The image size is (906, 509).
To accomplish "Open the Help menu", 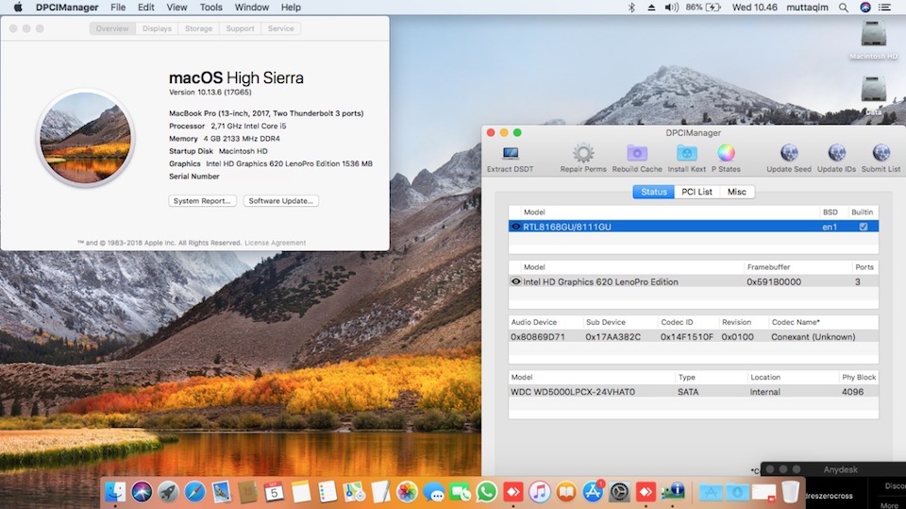I will (x=292, y=8).
